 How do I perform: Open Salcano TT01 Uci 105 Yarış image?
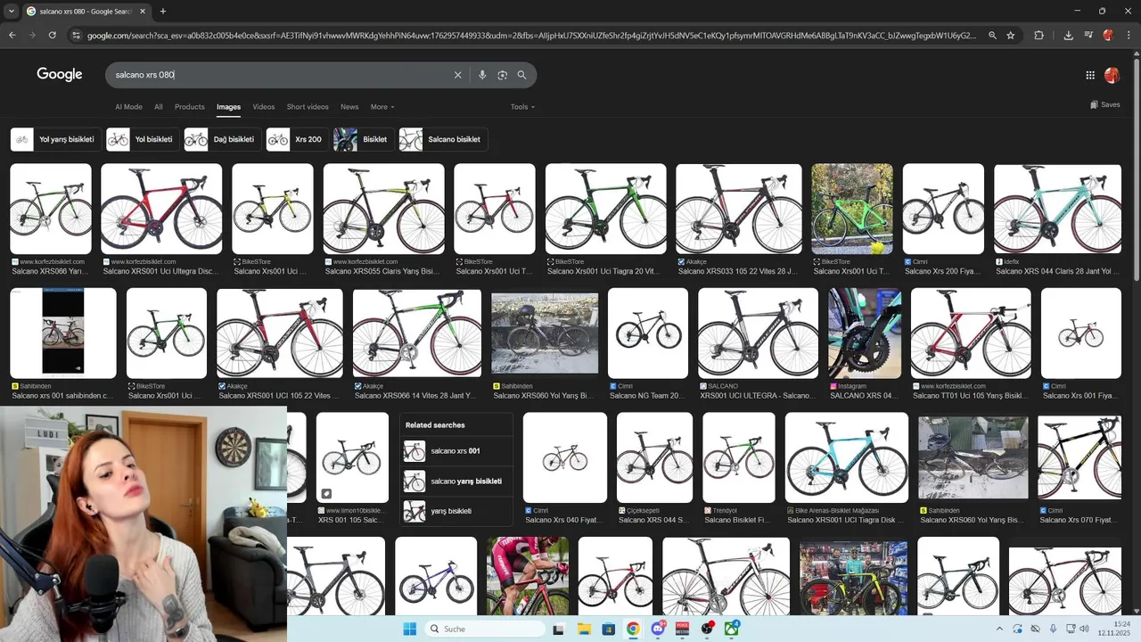coord(971,333)
